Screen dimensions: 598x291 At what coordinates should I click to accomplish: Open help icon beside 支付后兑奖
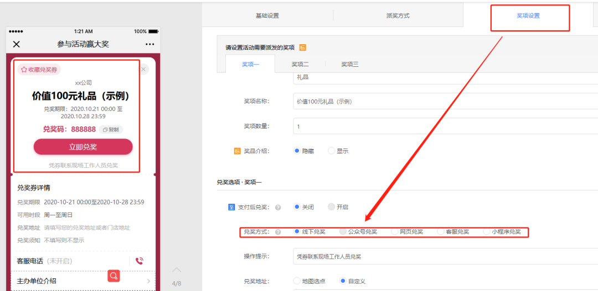coord(278,207)
